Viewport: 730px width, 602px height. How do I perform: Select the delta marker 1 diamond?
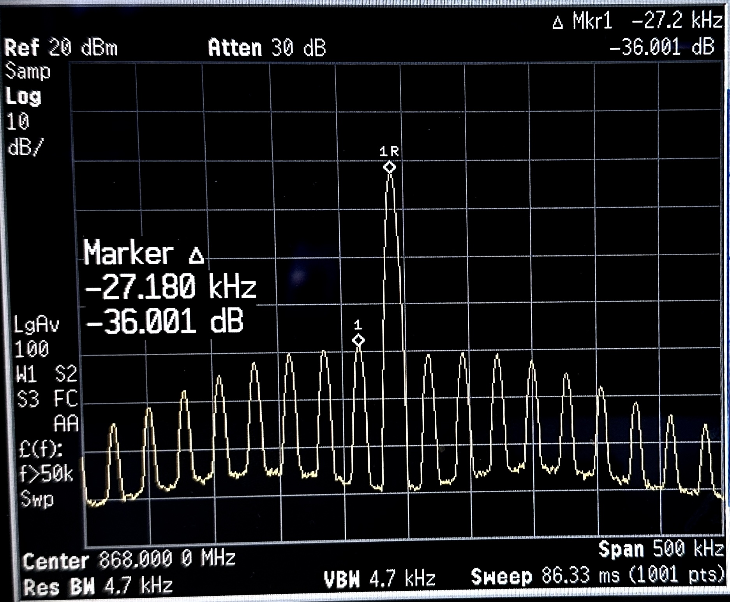pos(358,340)
